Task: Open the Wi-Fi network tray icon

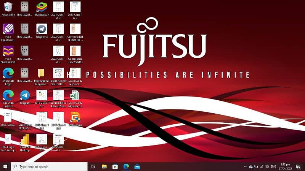Action: click(x=262, y=166)
